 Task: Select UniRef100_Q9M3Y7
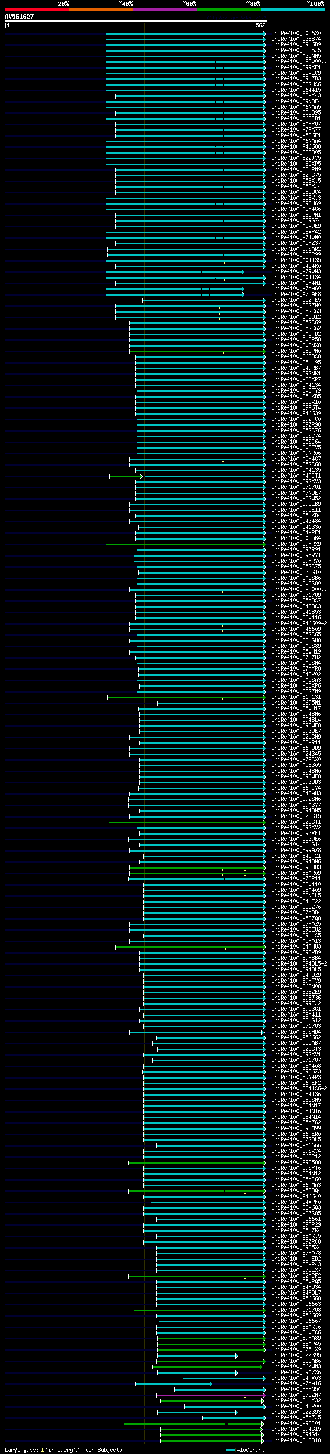pyautogui.click(x=295, y=805)
